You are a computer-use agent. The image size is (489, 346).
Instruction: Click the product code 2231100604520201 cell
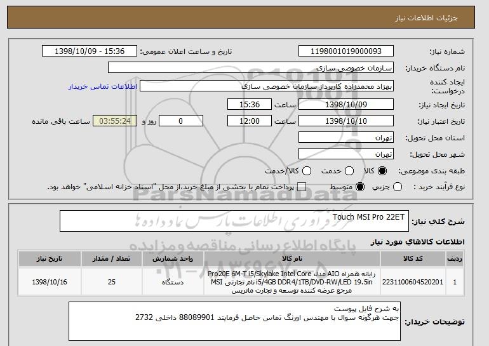point(413,282)
